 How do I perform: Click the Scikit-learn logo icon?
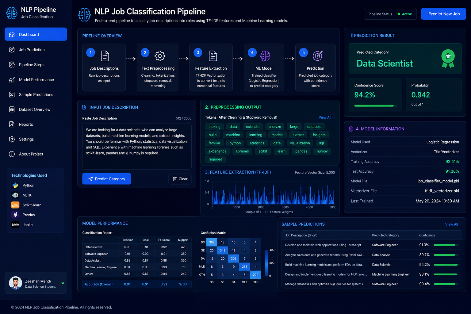[15, 205]
